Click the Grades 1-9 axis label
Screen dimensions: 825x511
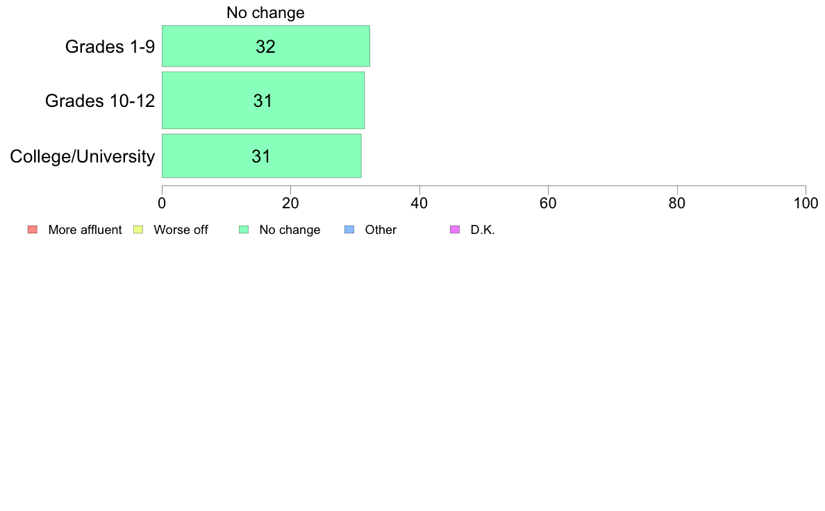pos(110,47)
